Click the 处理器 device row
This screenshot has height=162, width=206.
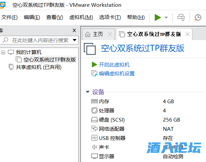[128, 110]
